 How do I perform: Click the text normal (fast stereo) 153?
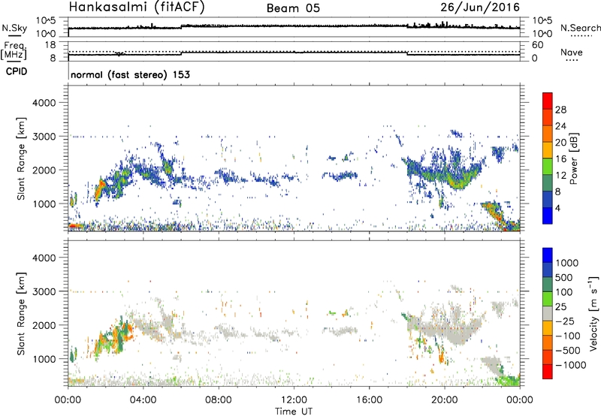pos(130,74)
